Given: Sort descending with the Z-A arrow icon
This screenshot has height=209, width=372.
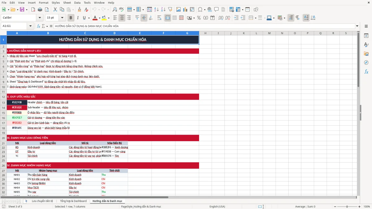Looking at the screenshot, I should point(163,10).
